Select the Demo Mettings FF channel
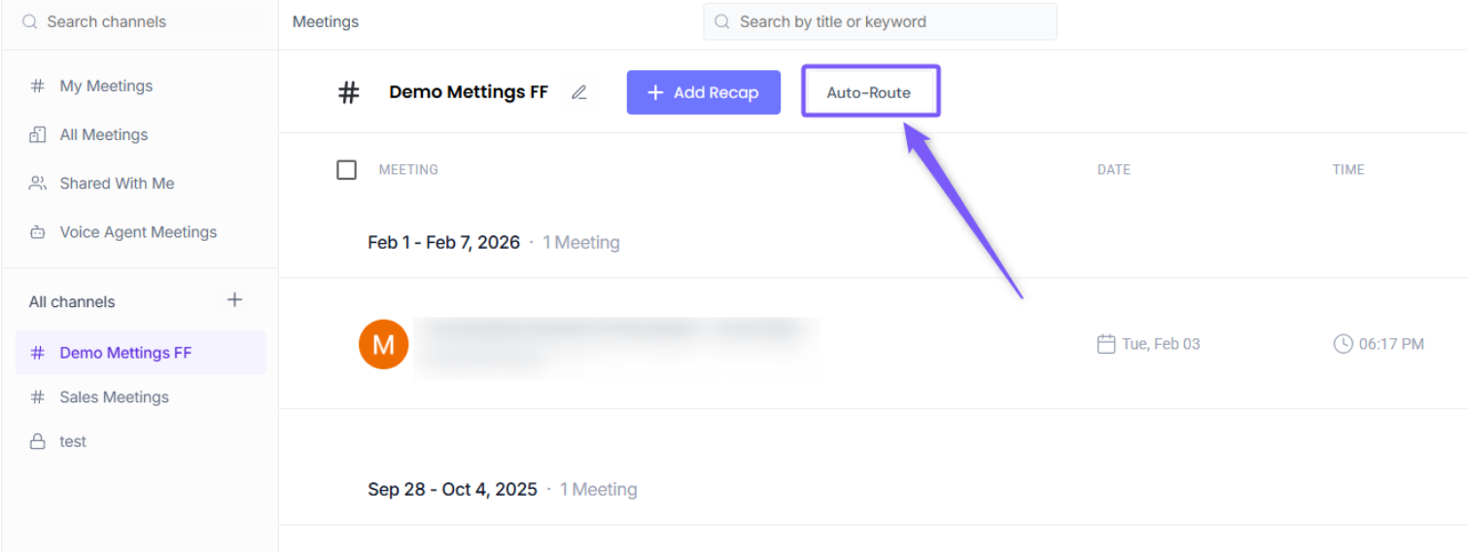The height and width of the screenshot is (552, 1467). pos(125,353)
